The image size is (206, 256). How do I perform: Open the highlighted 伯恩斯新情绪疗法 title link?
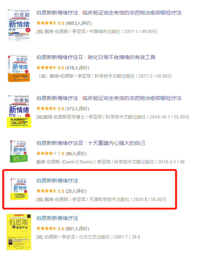pyautogui.click(x=57, y=181)
